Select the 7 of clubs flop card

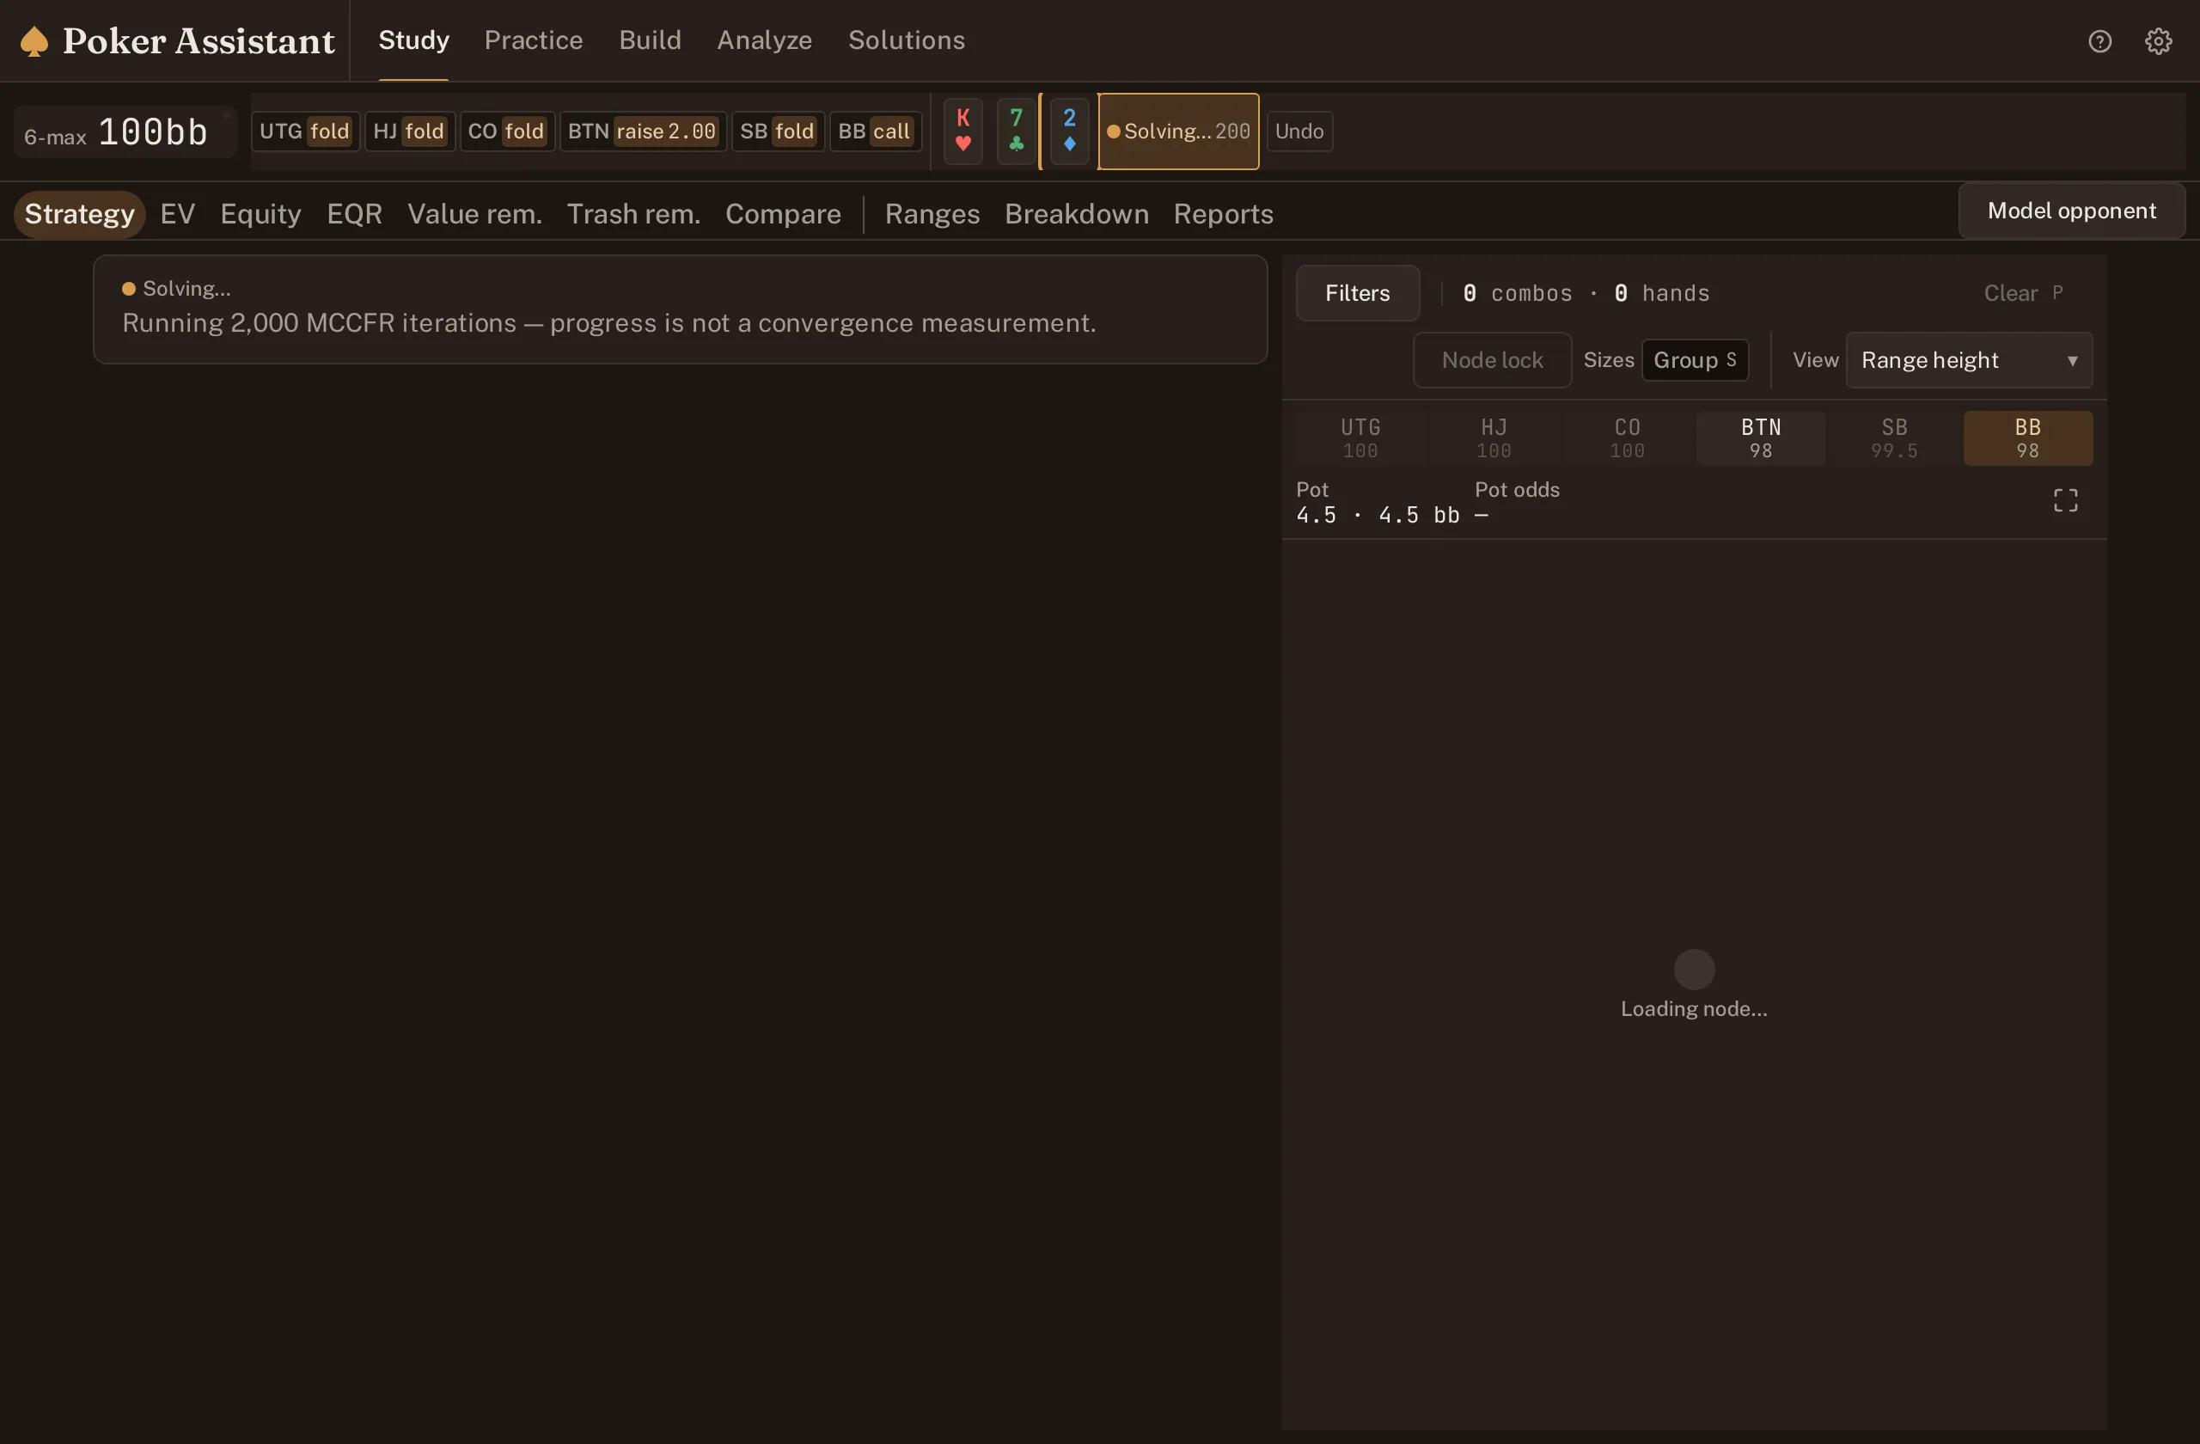tap(1016, 132)
